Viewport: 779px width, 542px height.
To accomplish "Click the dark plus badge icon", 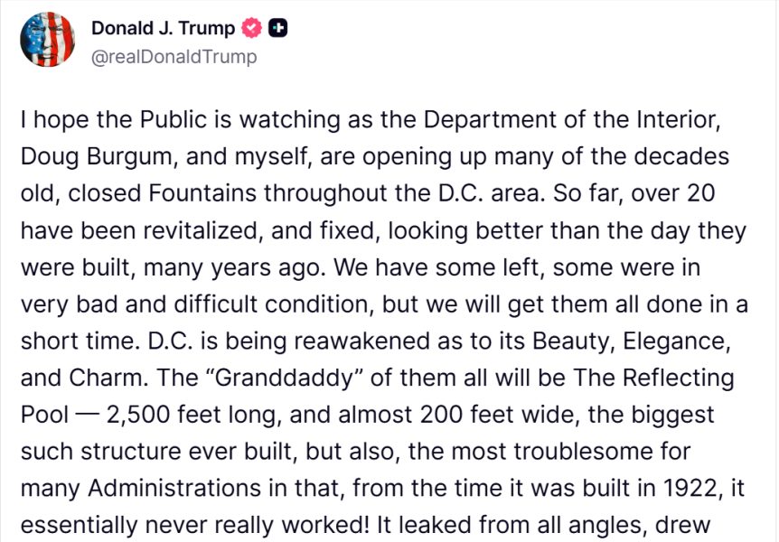I will click(x=277, y=28).
